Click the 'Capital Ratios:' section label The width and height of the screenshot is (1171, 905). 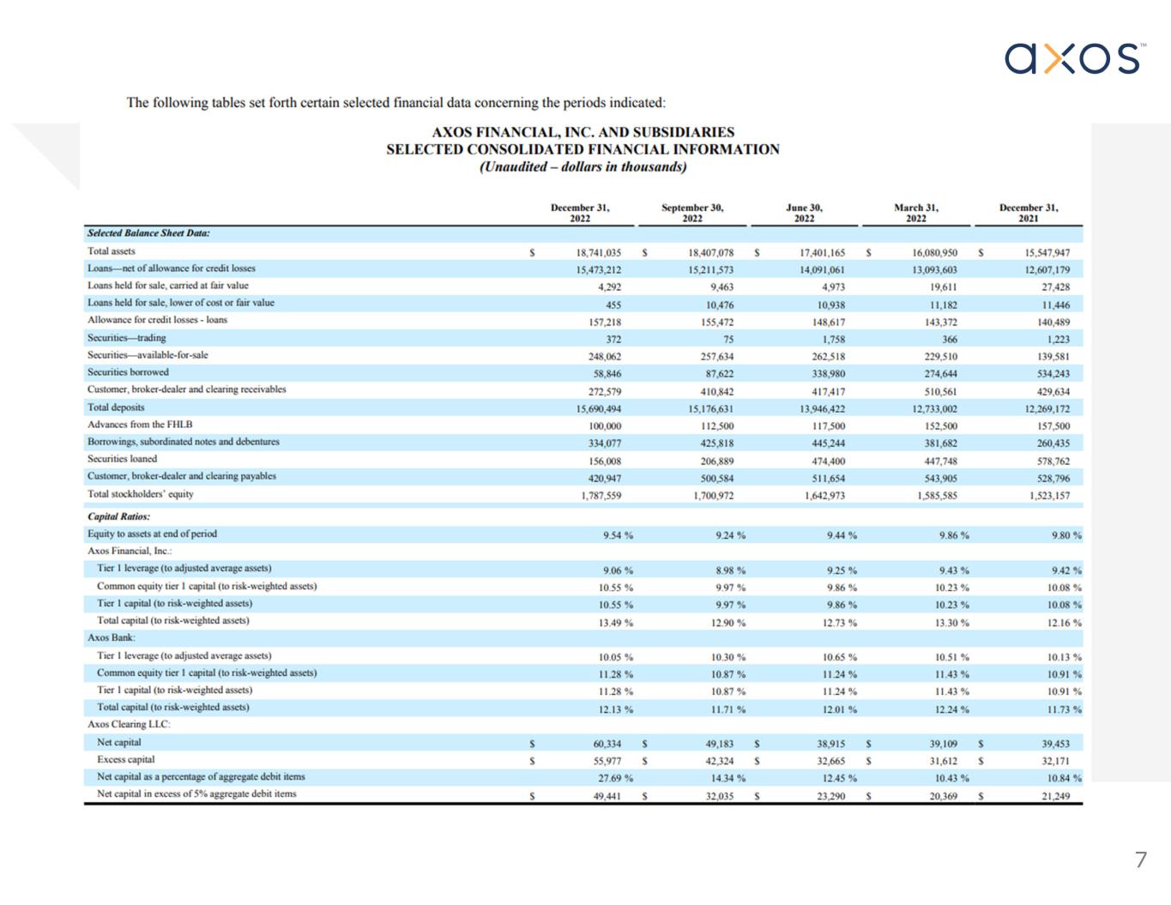pyautogui.click(x=119, y=516)
